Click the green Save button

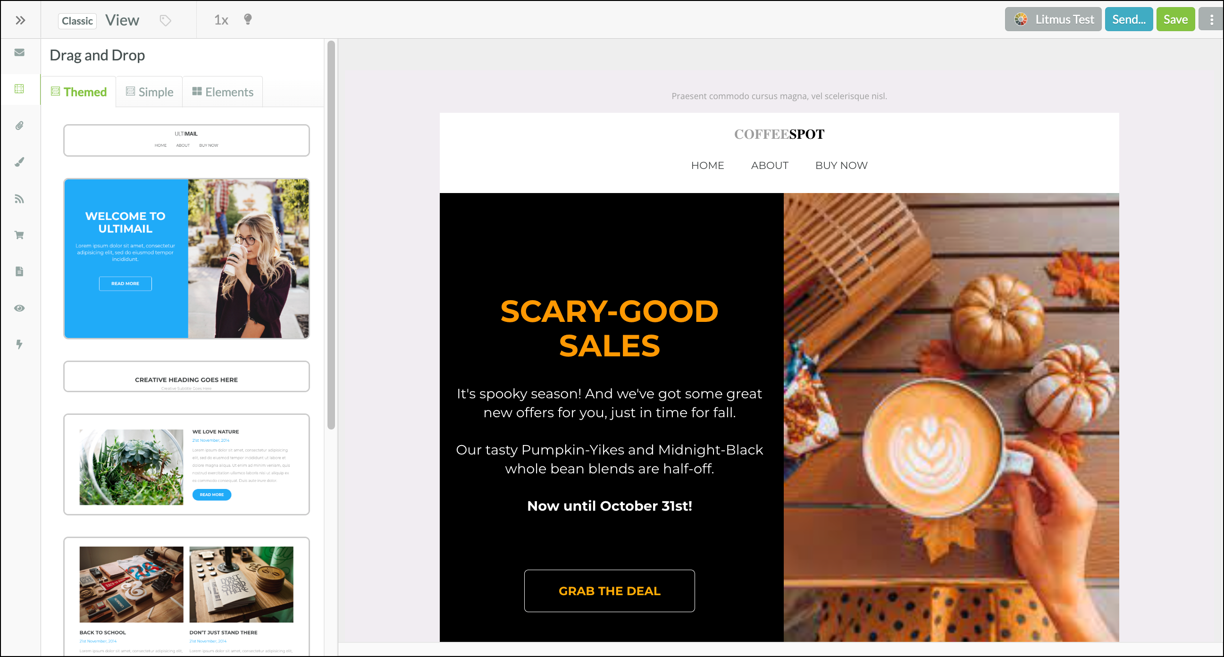(x=1175, y=19)
